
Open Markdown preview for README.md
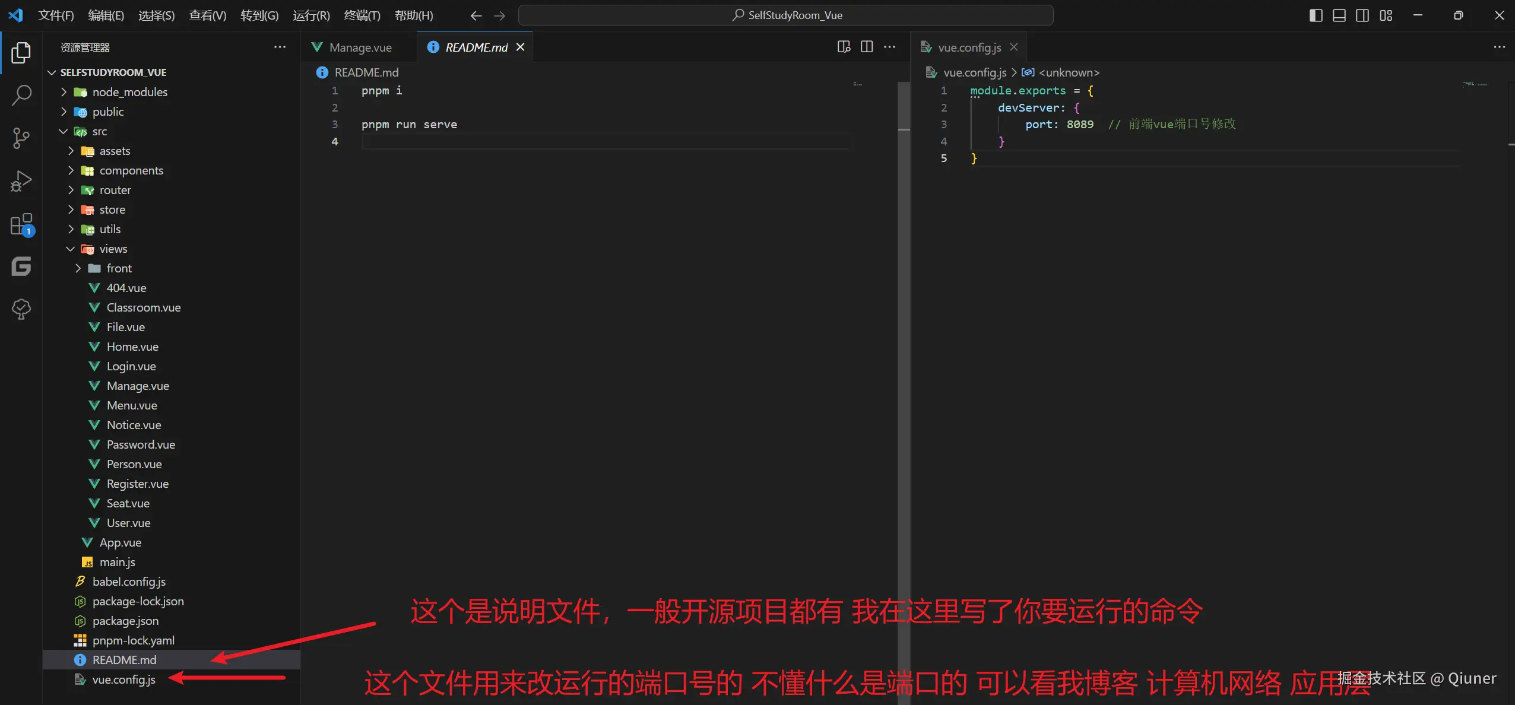pos(842,47)
